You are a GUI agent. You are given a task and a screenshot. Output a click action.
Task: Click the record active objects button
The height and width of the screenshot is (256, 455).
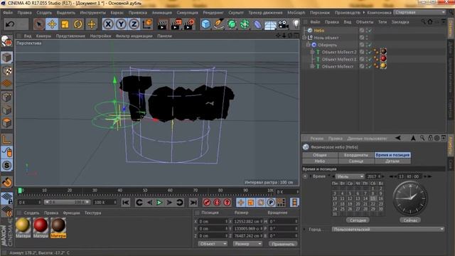207,202
